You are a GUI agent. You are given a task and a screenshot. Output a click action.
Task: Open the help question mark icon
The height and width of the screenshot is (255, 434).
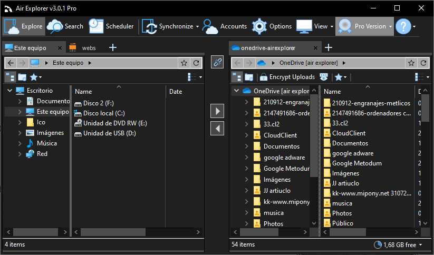[x=403, y=26]
